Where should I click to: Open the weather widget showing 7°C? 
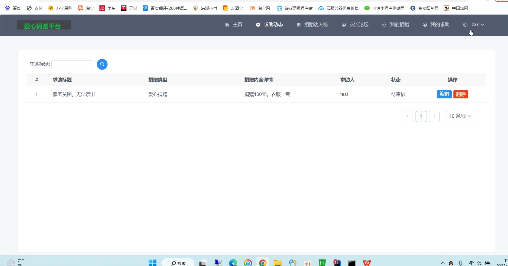coord(15,262)
